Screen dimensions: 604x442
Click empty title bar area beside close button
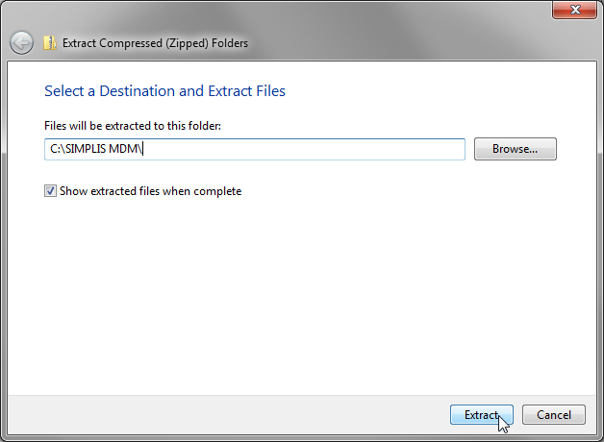[x=385, y=10]
